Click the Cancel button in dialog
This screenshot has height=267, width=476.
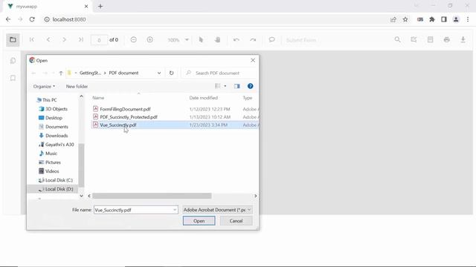[x=236, y=221]
